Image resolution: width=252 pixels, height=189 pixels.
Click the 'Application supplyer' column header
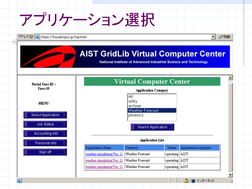(199, 148)
